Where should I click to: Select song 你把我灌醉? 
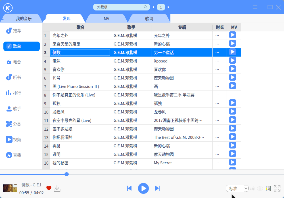[x=80, y=137]
